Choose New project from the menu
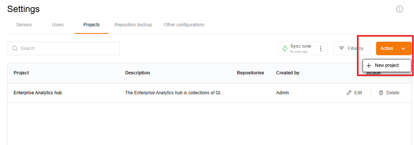The height and width of the screenshot is (145, 414). click(x=387, y=65)
